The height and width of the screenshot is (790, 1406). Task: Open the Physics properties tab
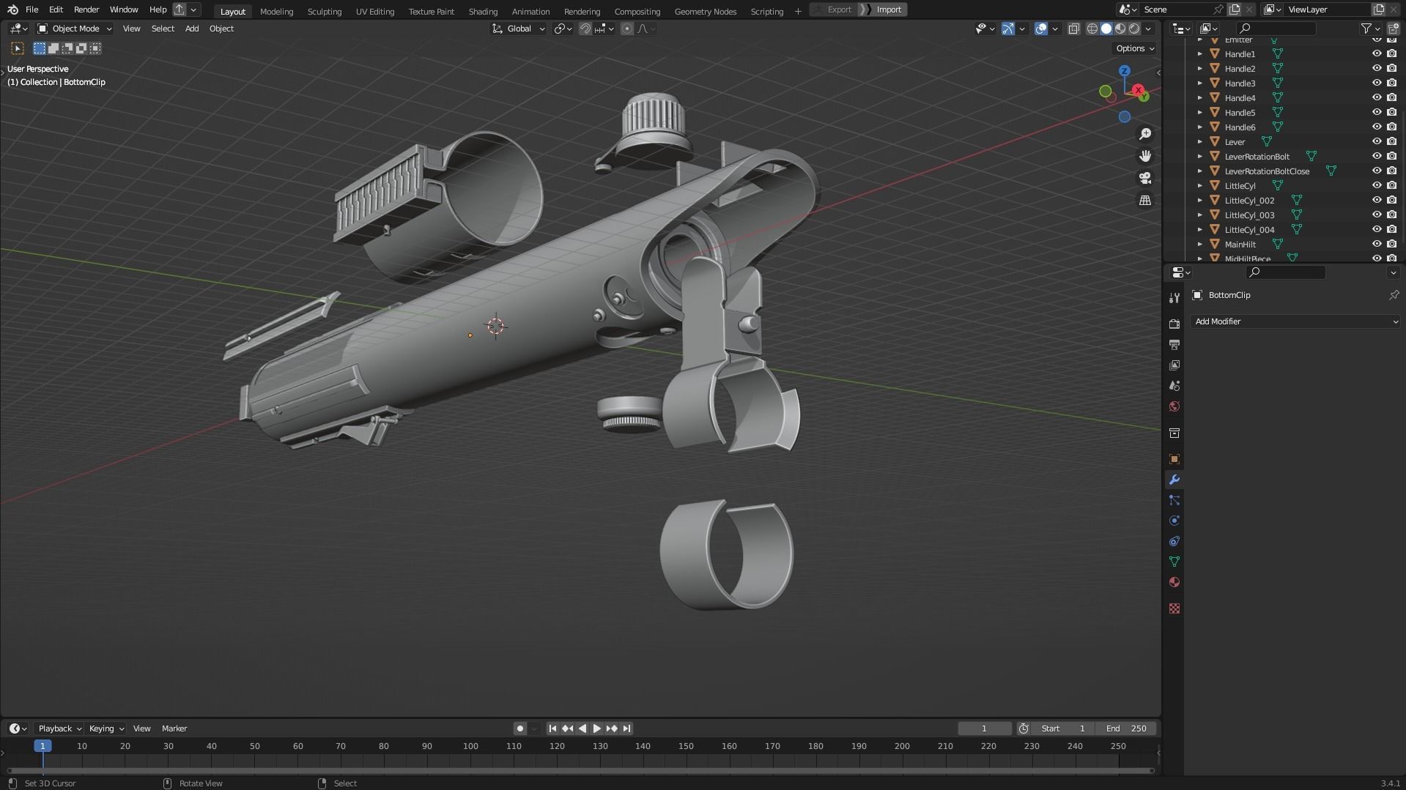(1174, 521)
